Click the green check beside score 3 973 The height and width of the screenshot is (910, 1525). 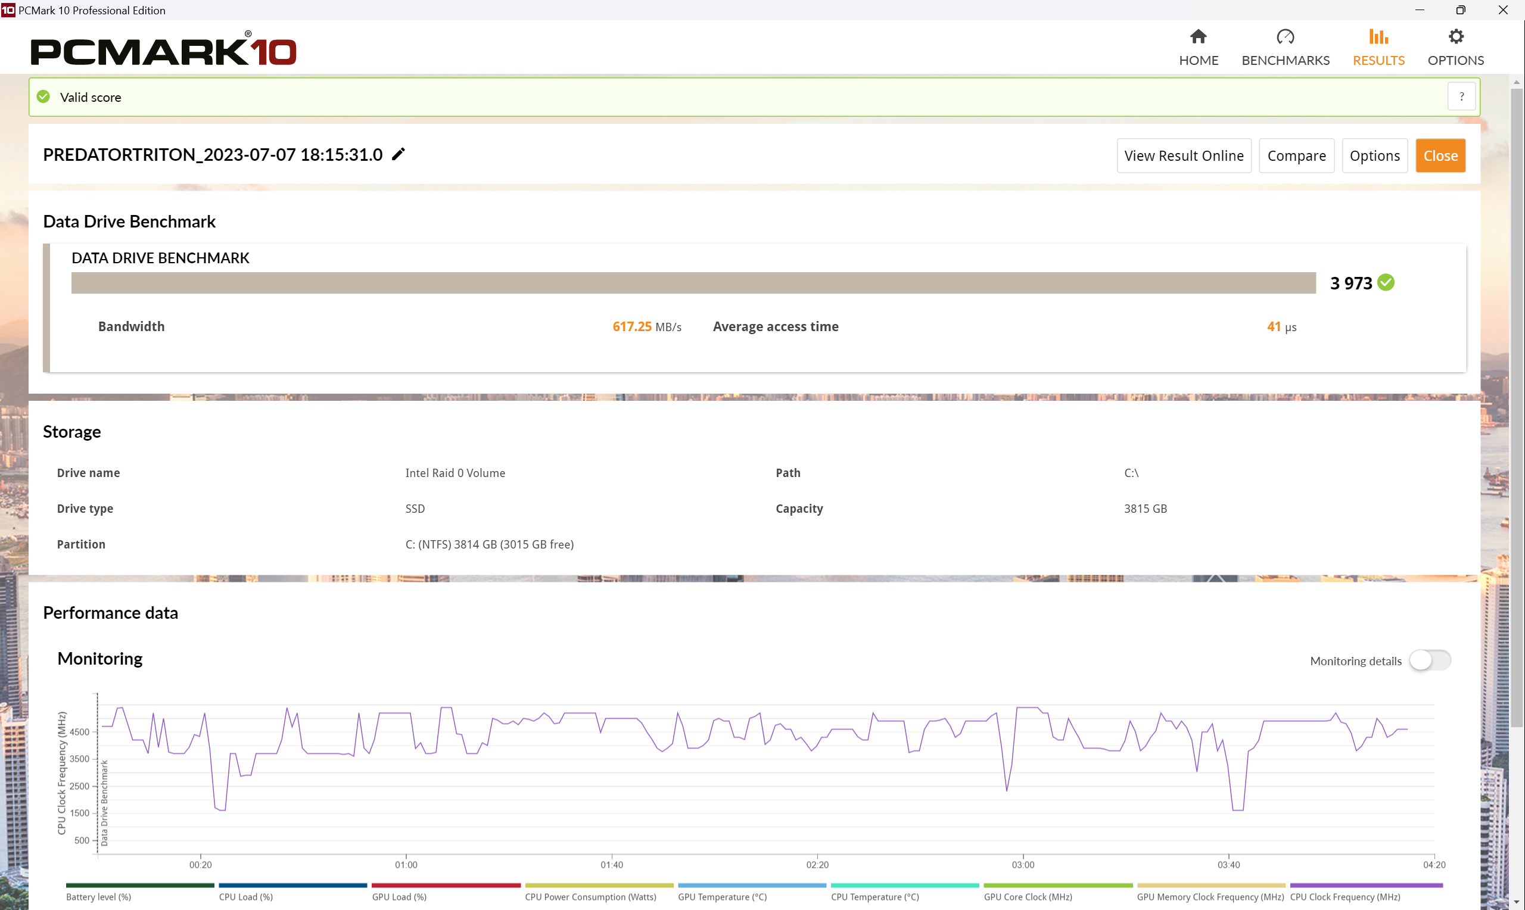1385,283
